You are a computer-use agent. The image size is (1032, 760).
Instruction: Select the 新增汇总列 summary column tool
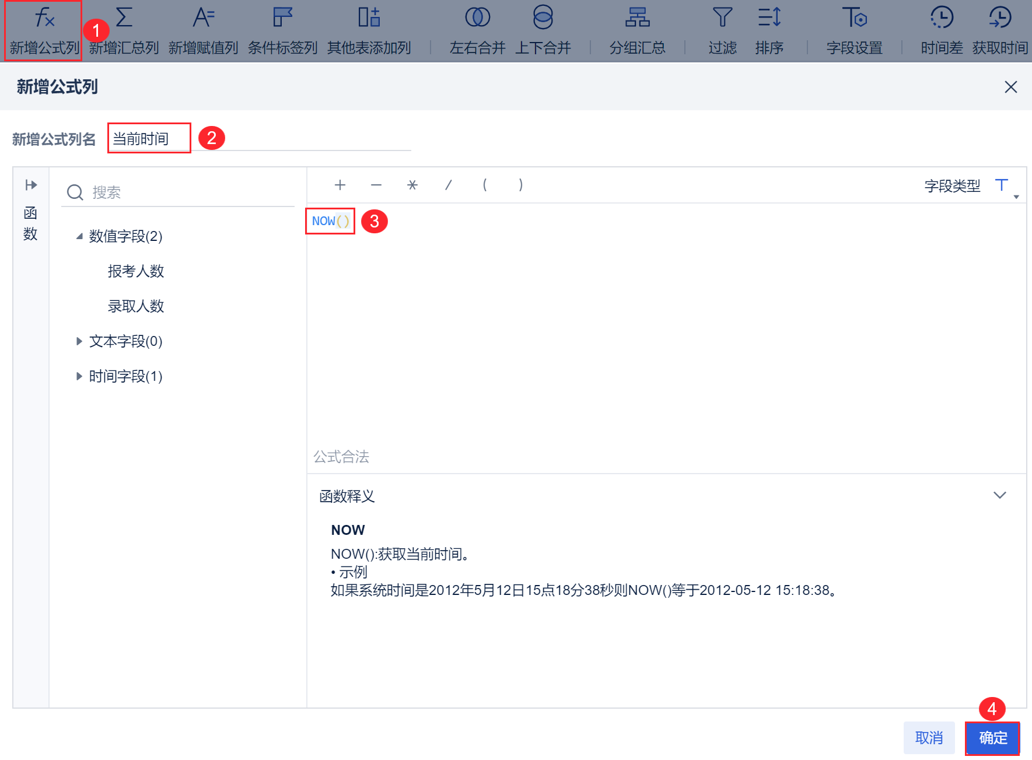click(x=124, y=31)
